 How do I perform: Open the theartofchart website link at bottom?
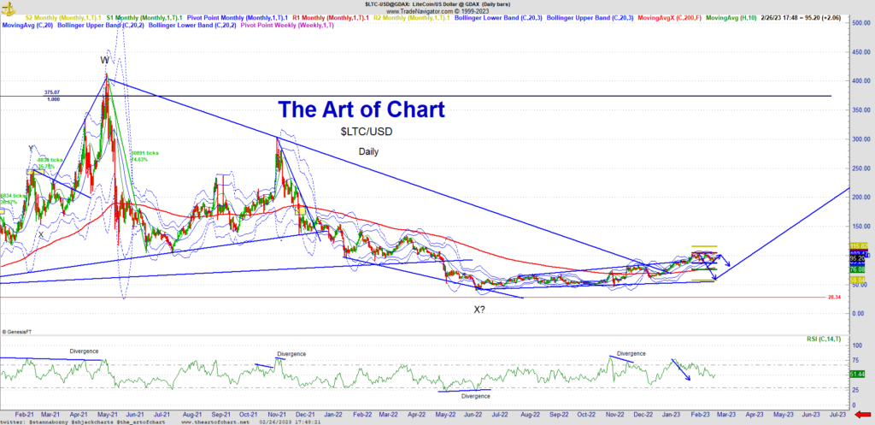coord(208,421)
